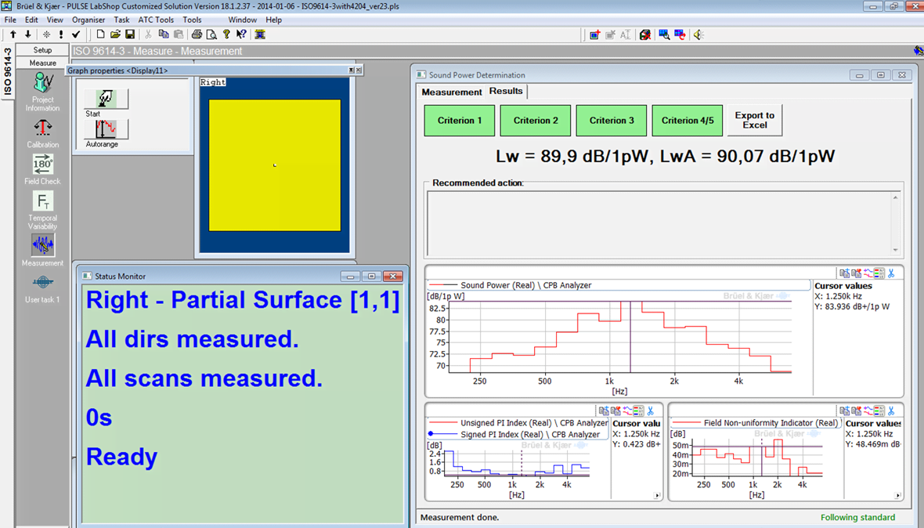Expand cursor values arrow in PI Index graph
Screen dimensions: 924x528
pos(657,496)
